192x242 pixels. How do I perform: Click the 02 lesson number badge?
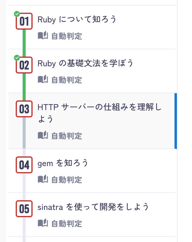tap(24, 65)
